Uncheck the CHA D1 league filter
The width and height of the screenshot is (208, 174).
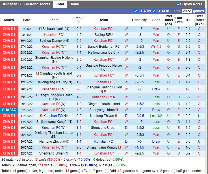(x=136, y=11)
